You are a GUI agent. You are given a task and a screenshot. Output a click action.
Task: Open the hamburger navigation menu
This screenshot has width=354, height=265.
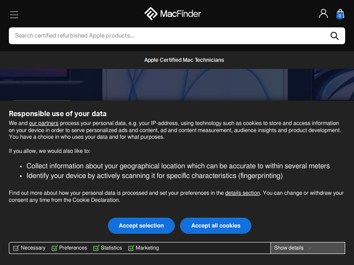(x=14, y=15)
